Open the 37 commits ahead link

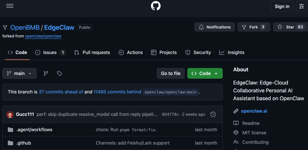[61, 92]
